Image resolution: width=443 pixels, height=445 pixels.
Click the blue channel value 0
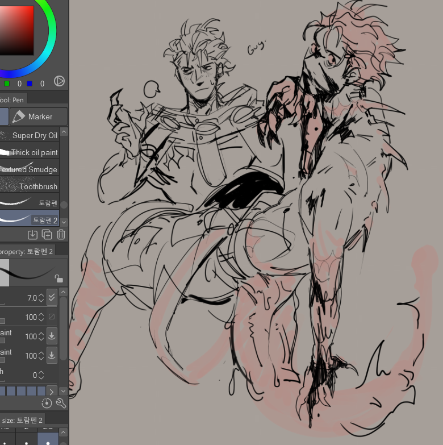click(x=42, y=84)
